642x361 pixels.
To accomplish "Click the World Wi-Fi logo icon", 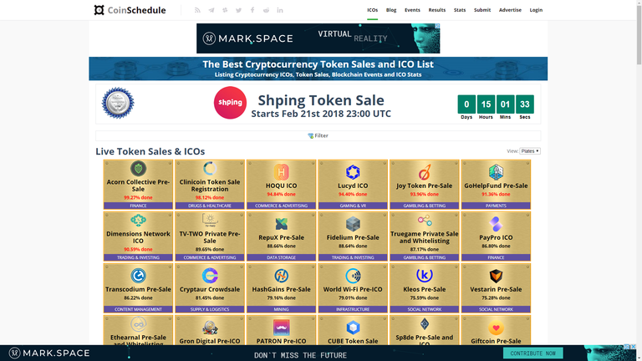I will point(353,276).
